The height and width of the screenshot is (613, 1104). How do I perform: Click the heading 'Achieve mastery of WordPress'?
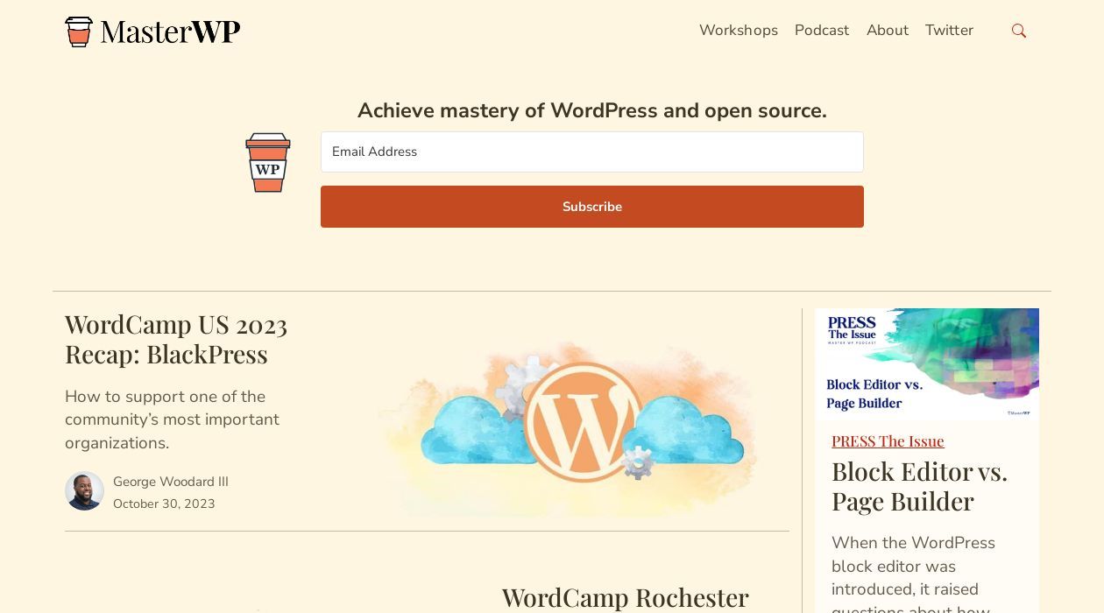(592, 110)
